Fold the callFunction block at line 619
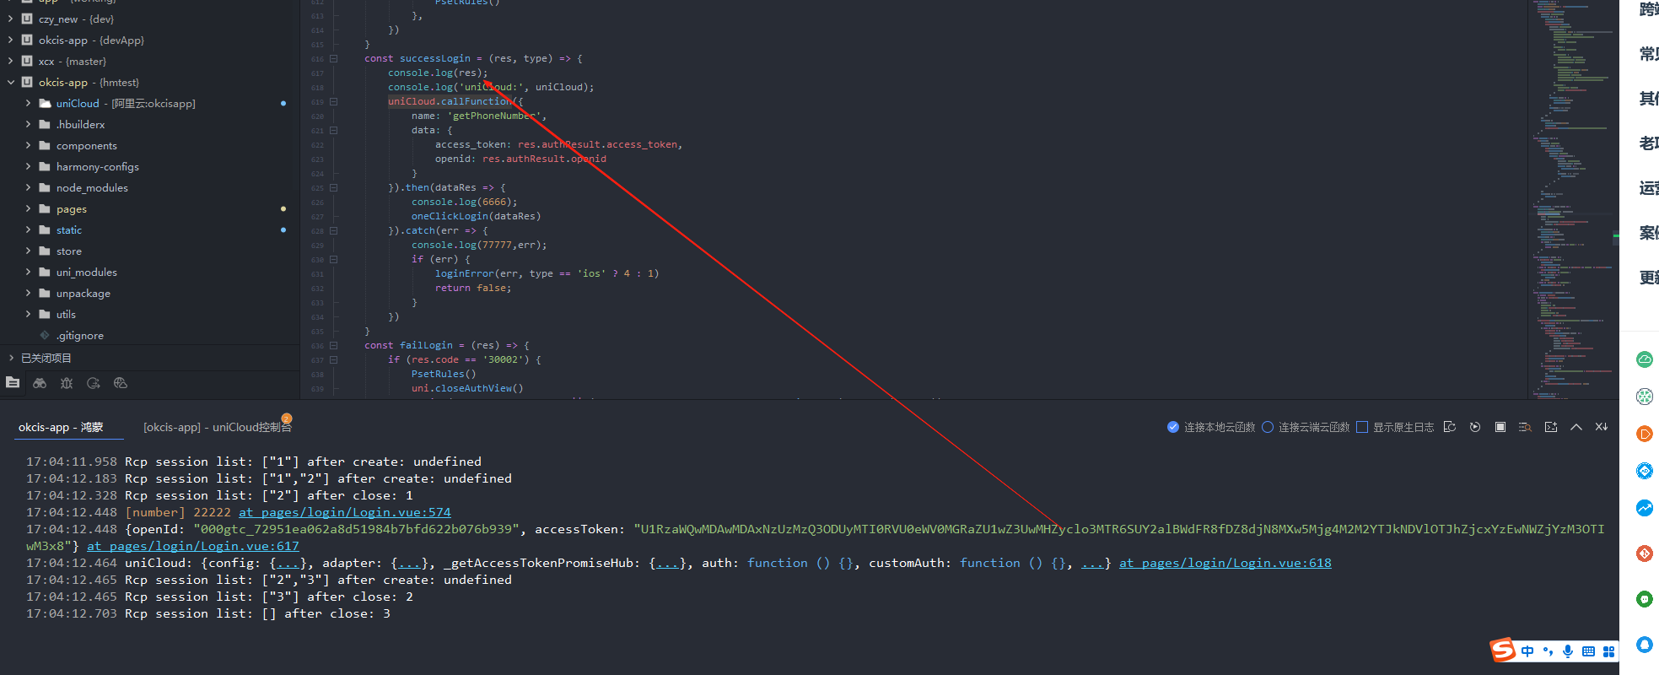The height and width of the screenshot is (675, 1659). point(334,102)
